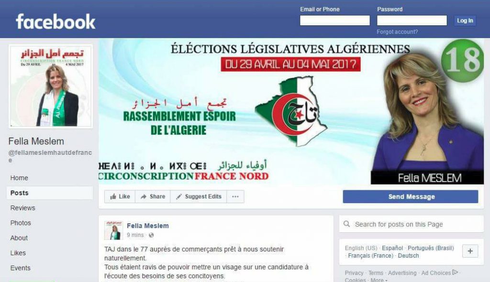Click the post author avatar thumbnail

click(113, 230)
